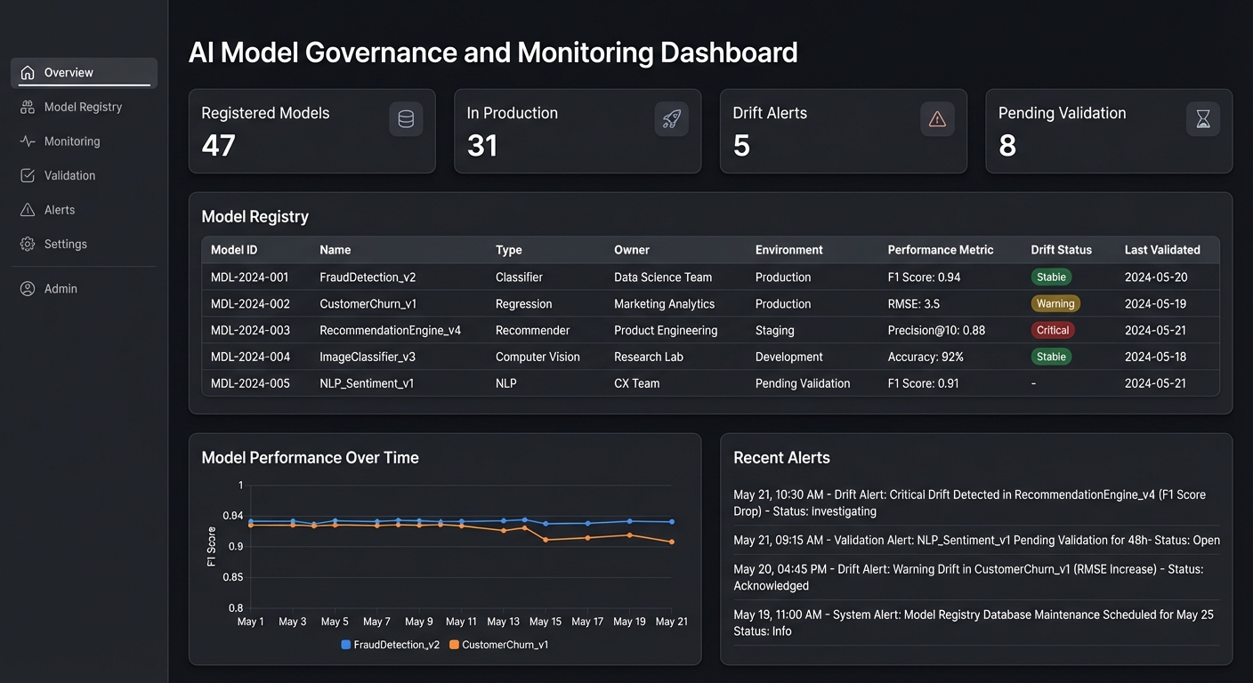The height and width of the screenshot is (683, 1253).
Task: Click the database icon on Registered Models card
Action: coord(406,118)
